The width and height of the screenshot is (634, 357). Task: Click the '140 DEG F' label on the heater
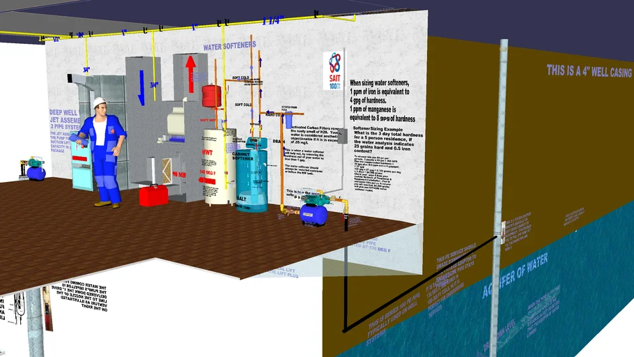pos(208,172)
